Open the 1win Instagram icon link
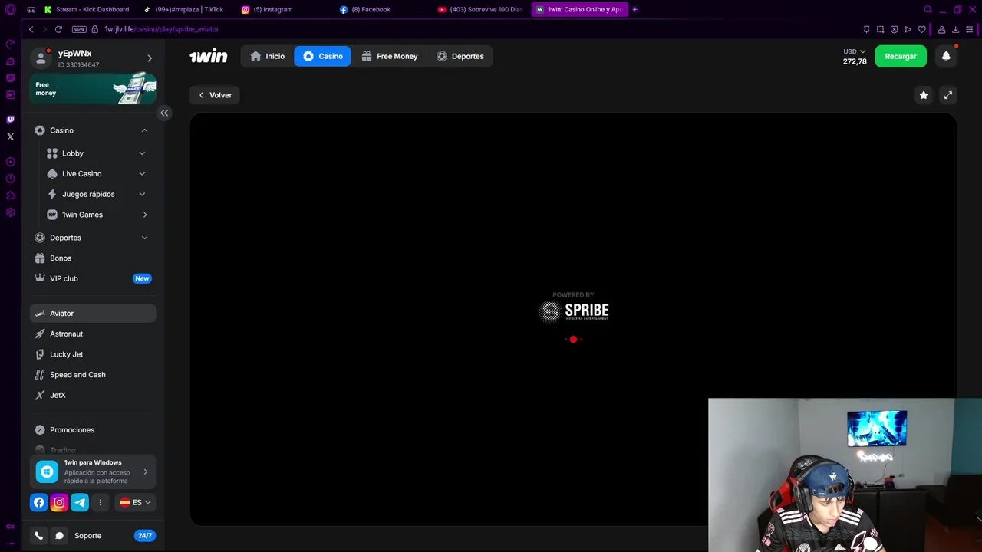 [x=59, y=502]
